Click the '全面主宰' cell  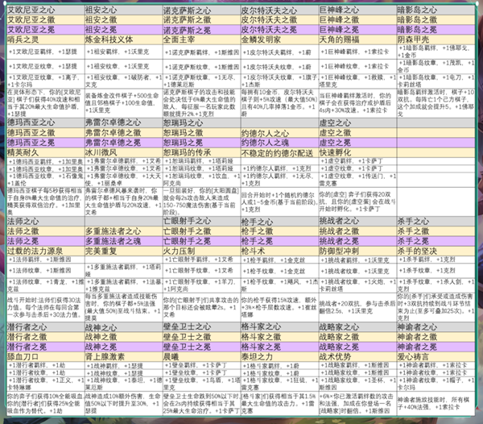point(201,39)
